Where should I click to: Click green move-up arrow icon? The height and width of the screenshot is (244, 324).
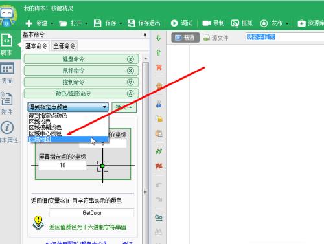159,52
